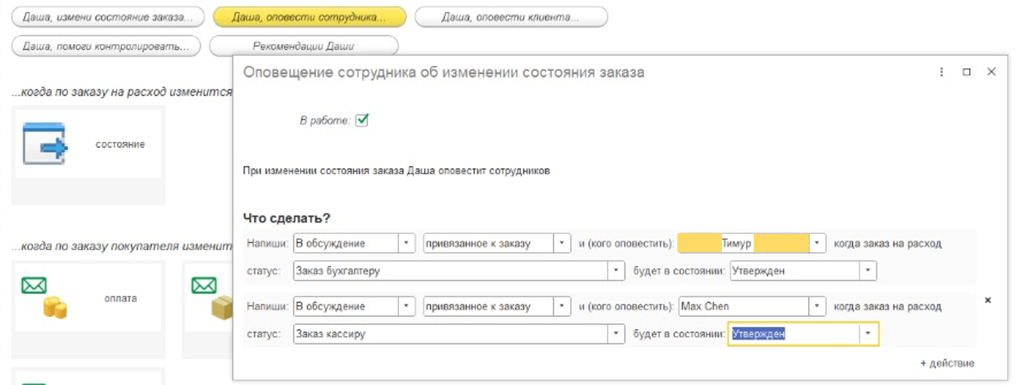Open state dropdown next to "Заказ бухгалтеру"
The width and height of the screenshot is (1019, 385).
868,270
